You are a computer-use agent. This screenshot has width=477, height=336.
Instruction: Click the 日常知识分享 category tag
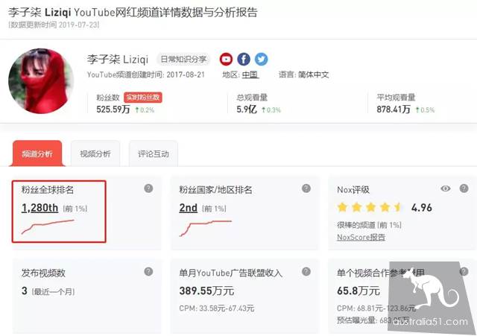point(183,59)
